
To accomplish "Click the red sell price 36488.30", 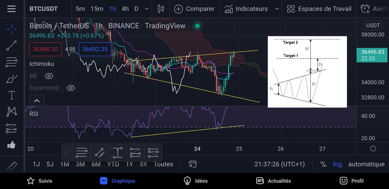I will 45,49.
